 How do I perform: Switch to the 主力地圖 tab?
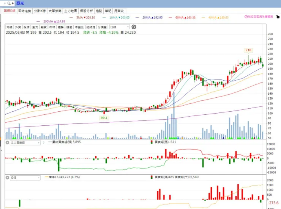coord(71,11)
